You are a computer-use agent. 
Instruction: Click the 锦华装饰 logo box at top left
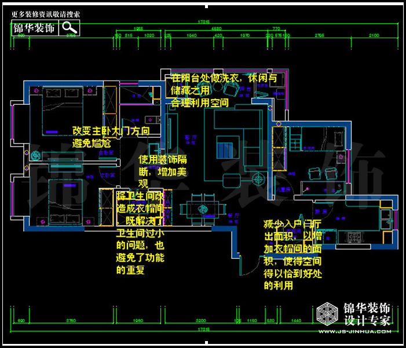click(x=35, y=28)
